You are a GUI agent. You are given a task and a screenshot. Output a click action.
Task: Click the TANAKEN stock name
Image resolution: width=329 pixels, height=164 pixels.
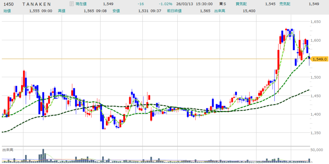tap(37, 4)
